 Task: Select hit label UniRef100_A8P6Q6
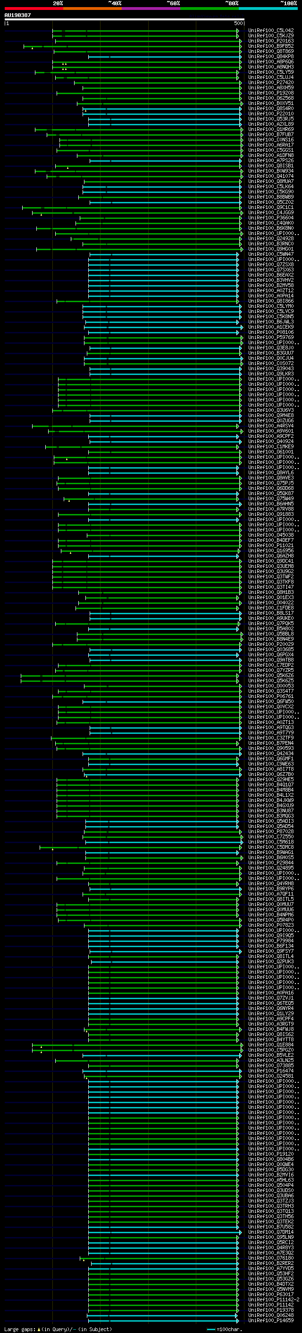tap(271, 61)
